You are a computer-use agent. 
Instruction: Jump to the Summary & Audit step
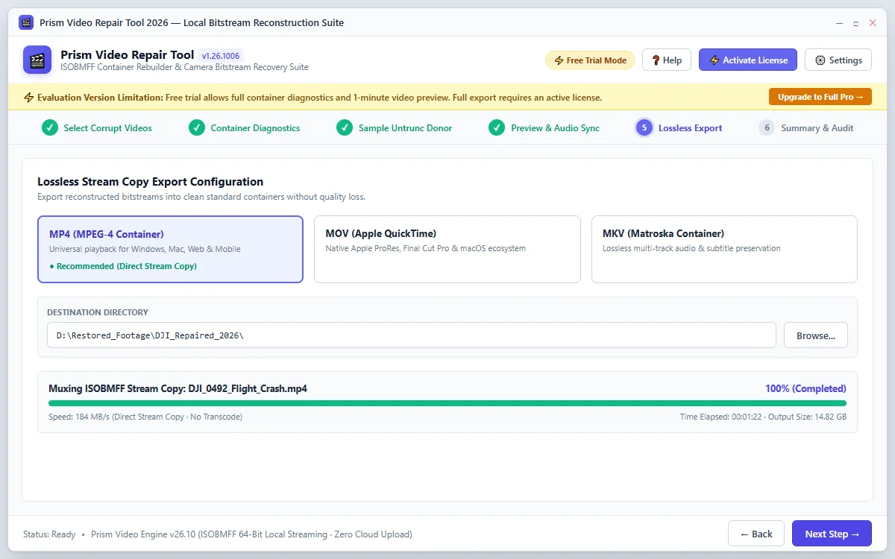point(806,128)
